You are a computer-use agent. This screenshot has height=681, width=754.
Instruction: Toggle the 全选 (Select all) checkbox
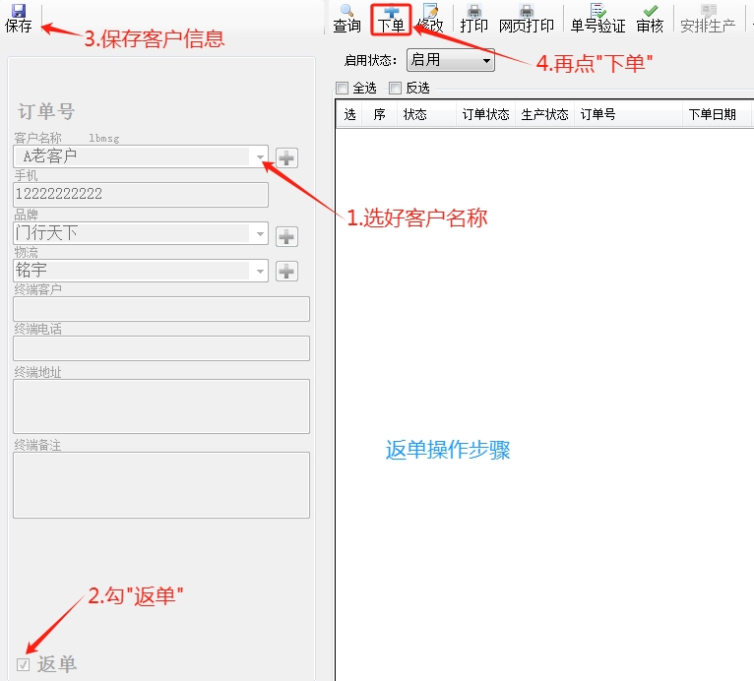coord(343,88)
